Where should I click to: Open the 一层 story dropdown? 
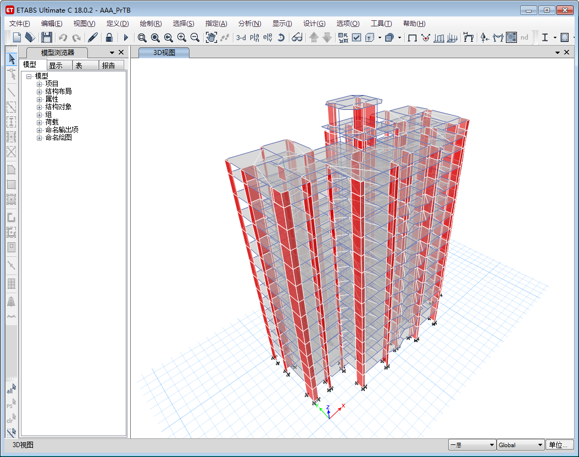point(472,445)
